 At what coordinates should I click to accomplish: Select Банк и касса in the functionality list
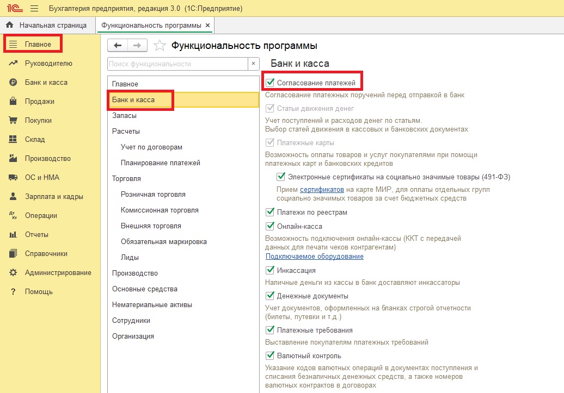(x=183, y=100)
